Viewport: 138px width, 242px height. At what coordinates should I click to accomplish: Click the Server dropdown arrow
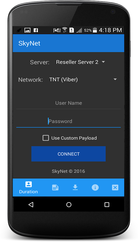pyautogui.click(x=103, y=62)
